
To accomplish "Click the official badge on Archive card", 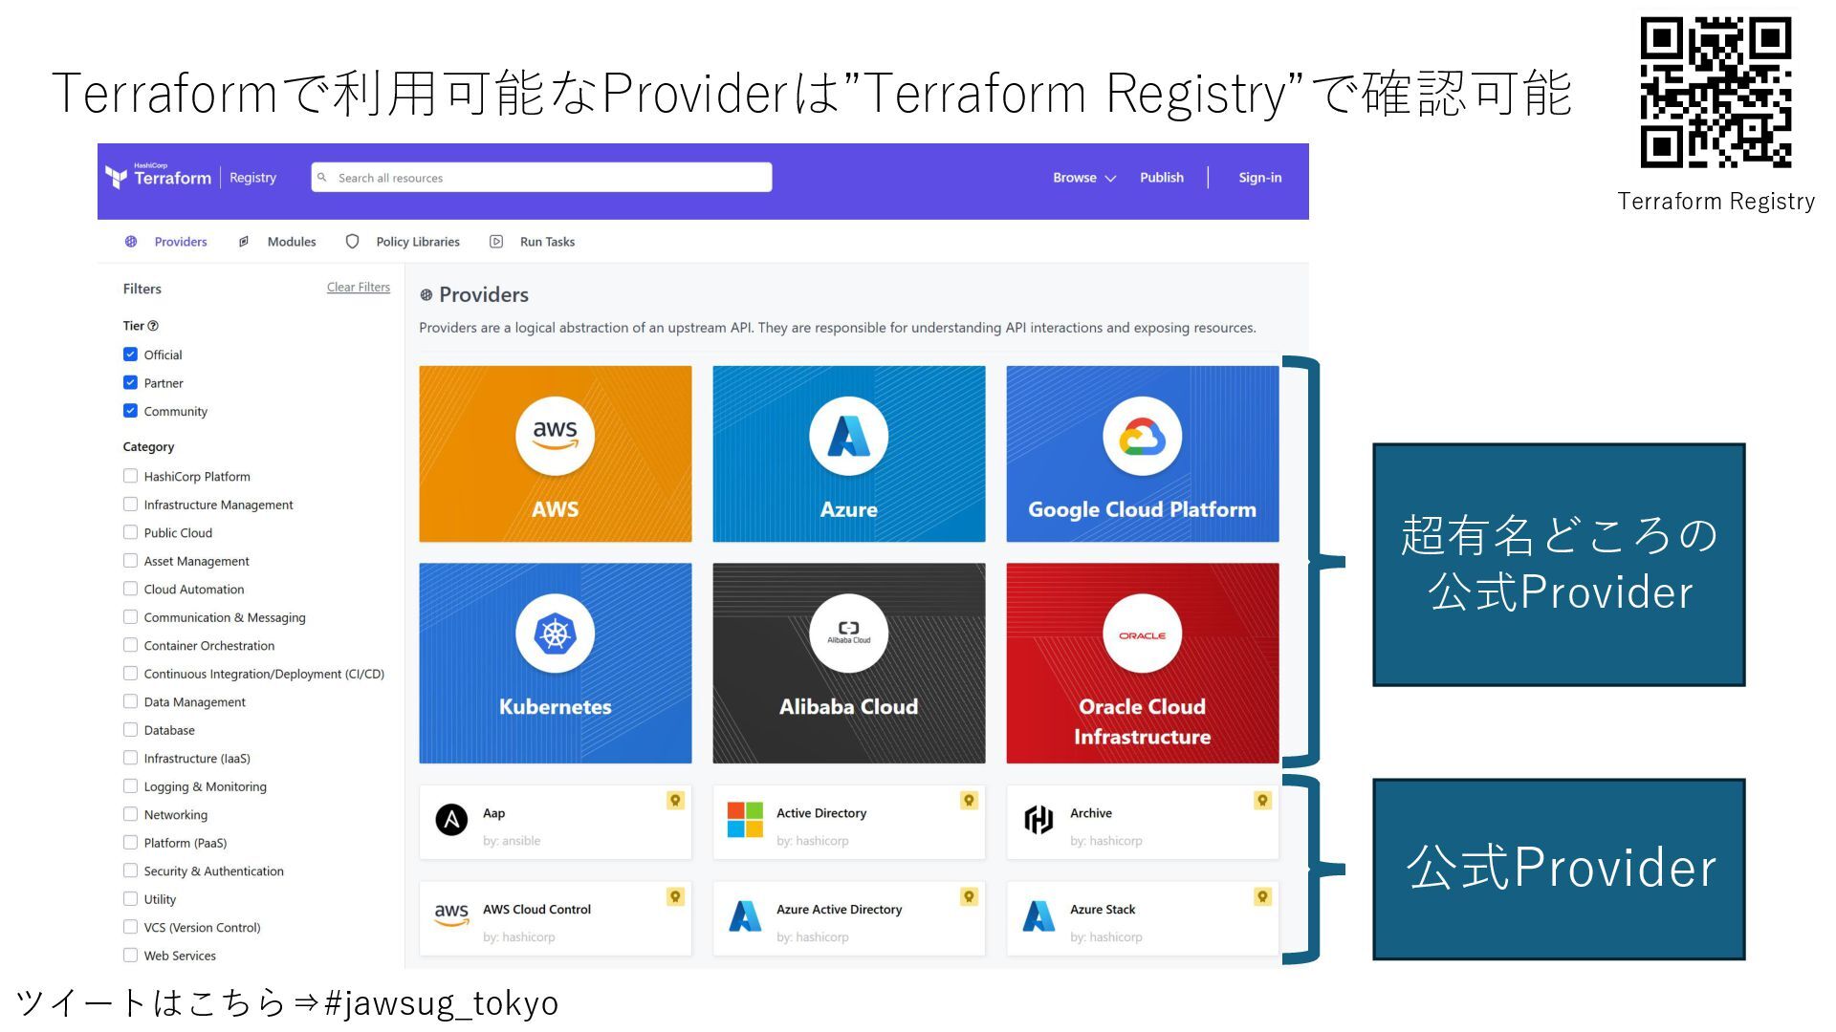I will tap(1262, 801).
